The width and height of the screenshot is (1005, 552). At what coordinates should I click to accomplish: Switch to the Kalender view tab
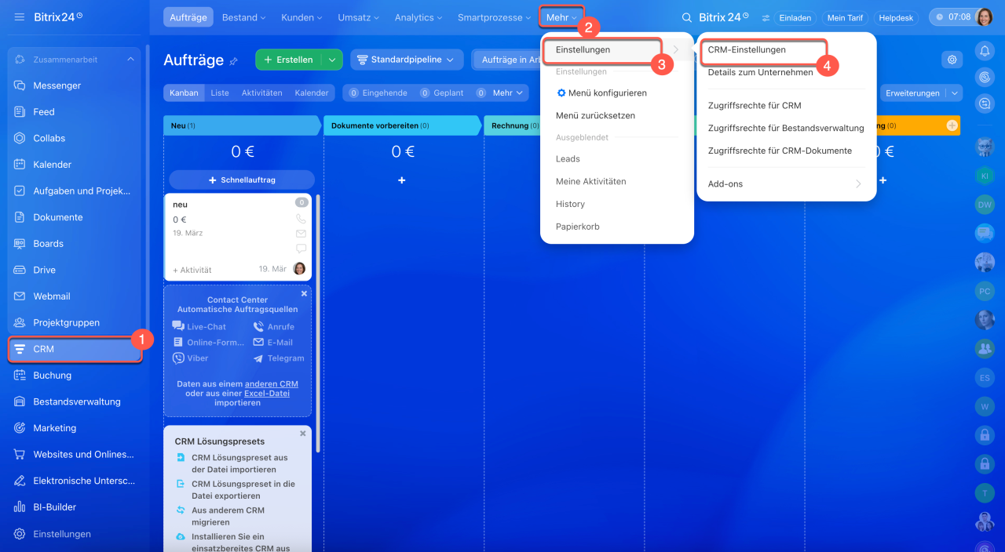point(312,93)
